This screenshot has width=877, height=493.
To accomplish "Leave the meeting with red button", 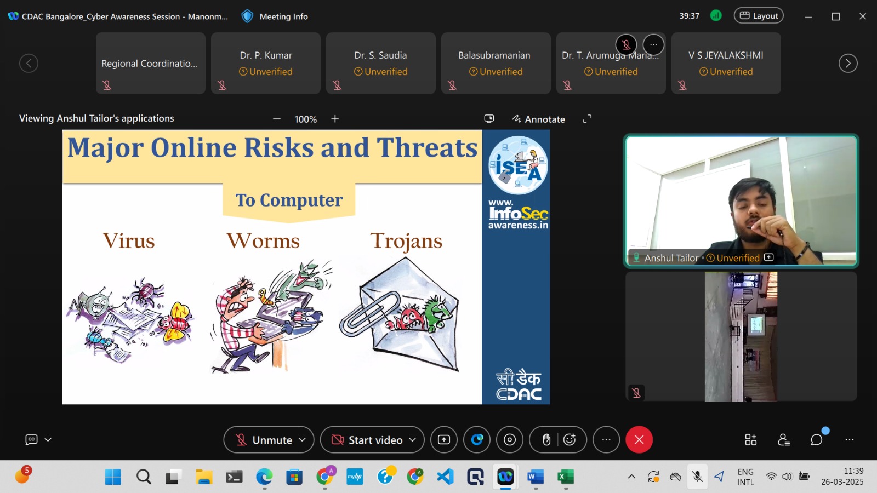I will [639, 440].
